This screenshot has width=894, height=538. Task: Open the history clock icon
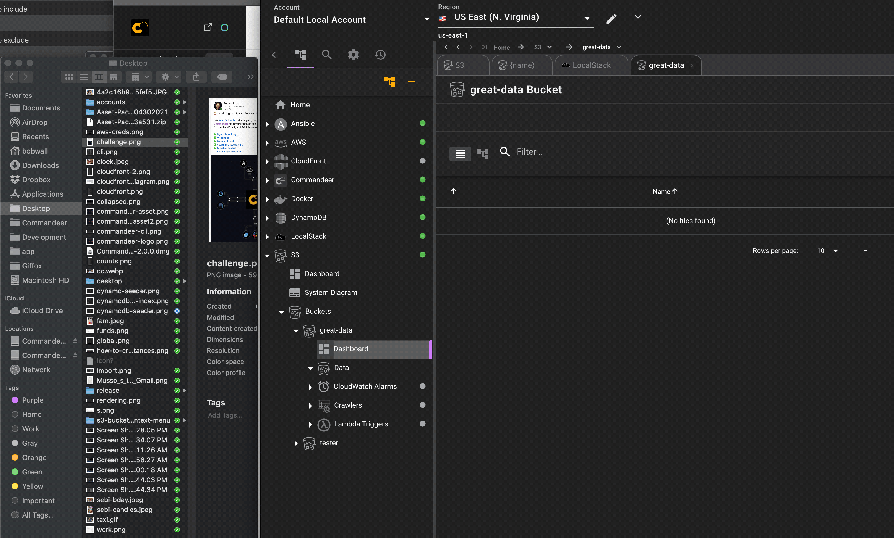(380, 55)
